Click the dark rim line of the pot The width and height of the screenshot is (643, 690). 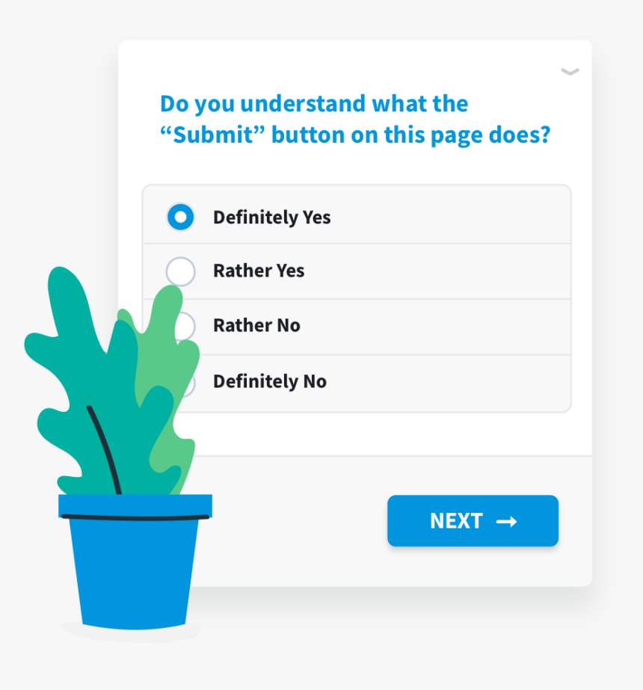point(135,517)
